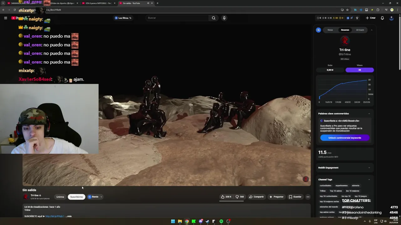Viewport: 401px width, 225px height.
Task: Click the Crear button
Action: click(x=370, y=18)
